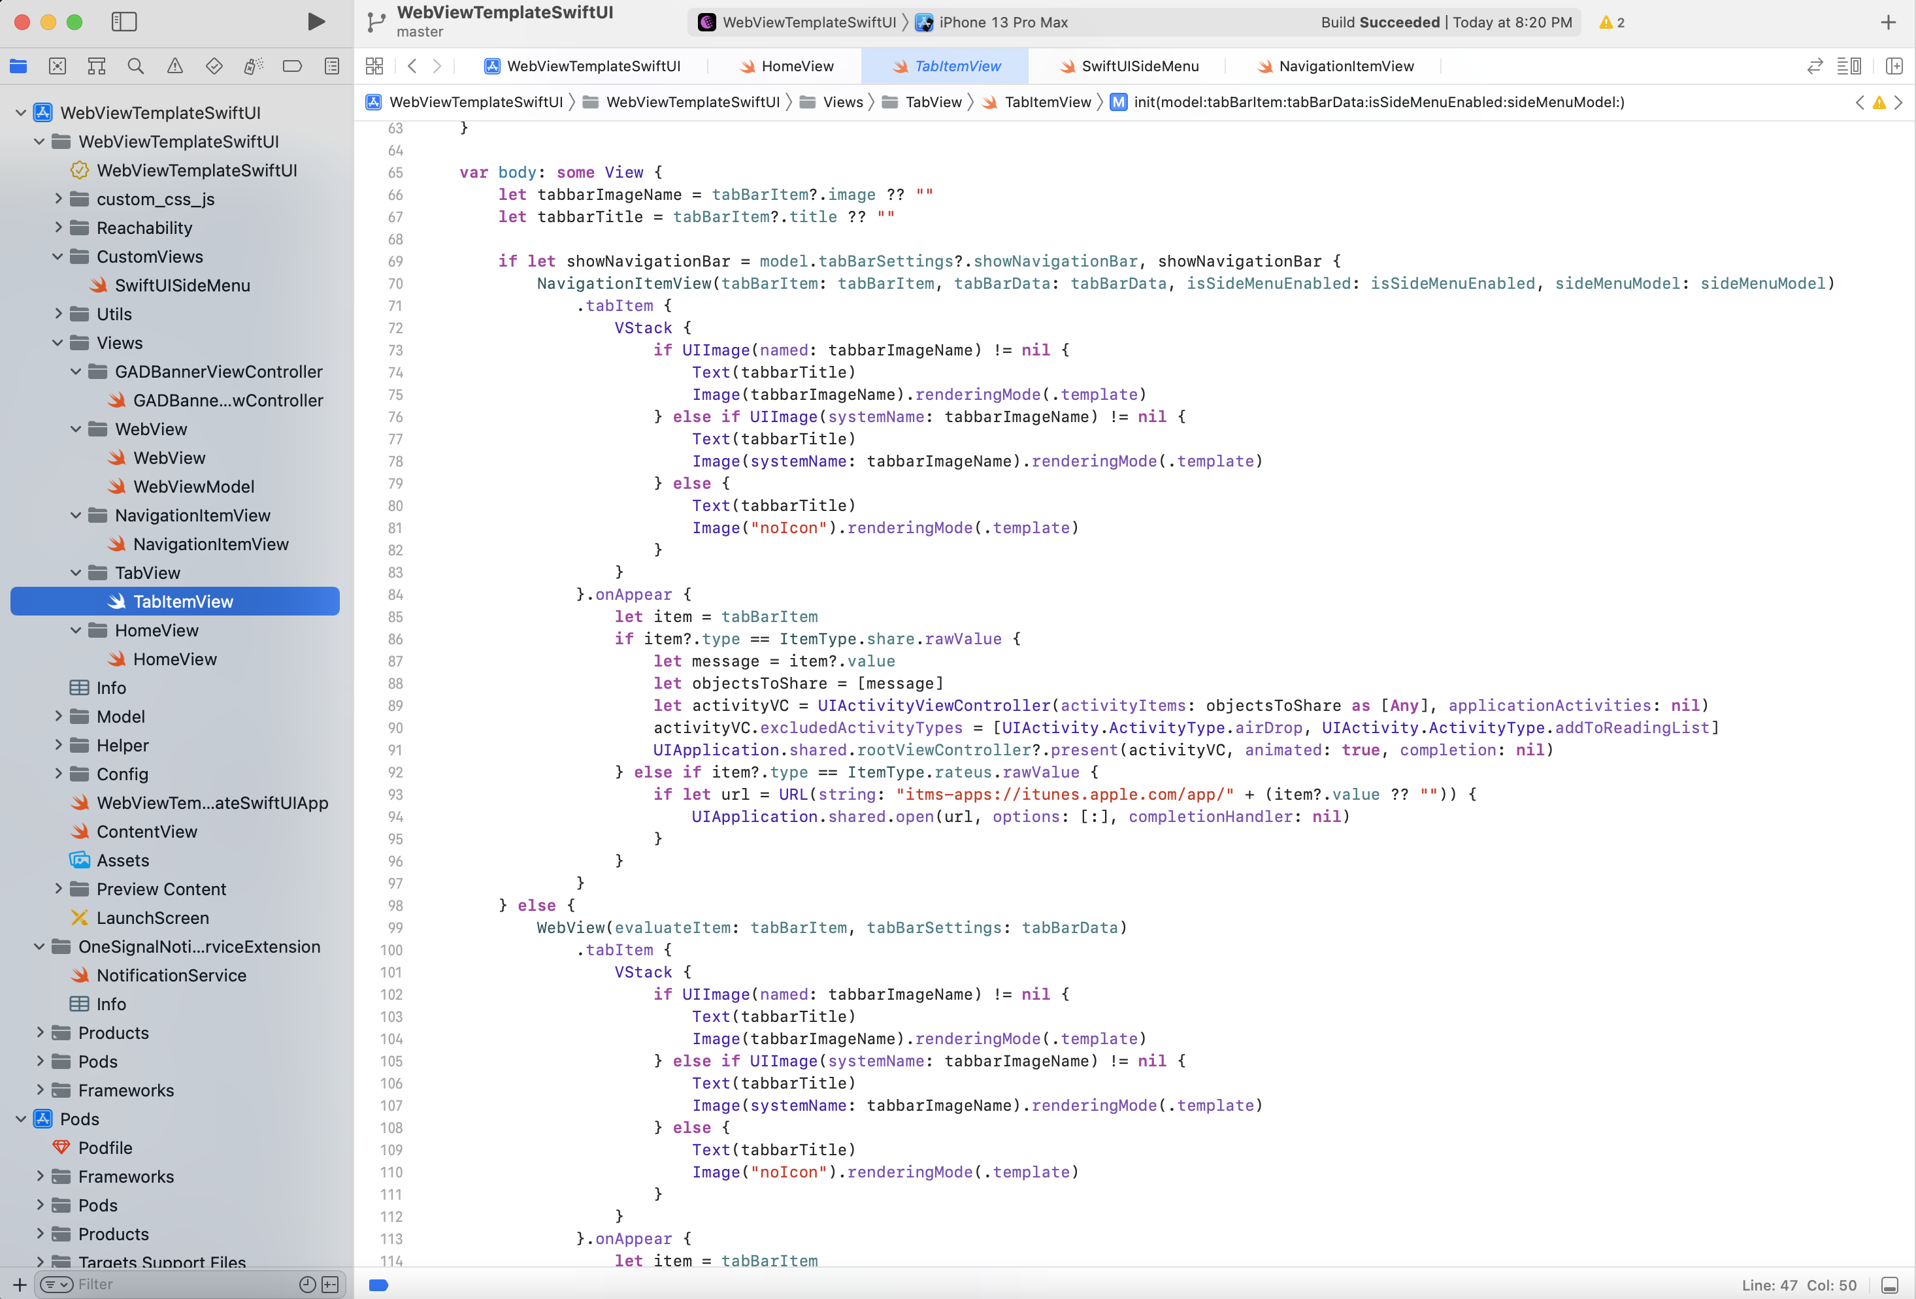This screenshot has width=1916, height=1299.
Task: Open the Symbol navigator
Action: 97,66
